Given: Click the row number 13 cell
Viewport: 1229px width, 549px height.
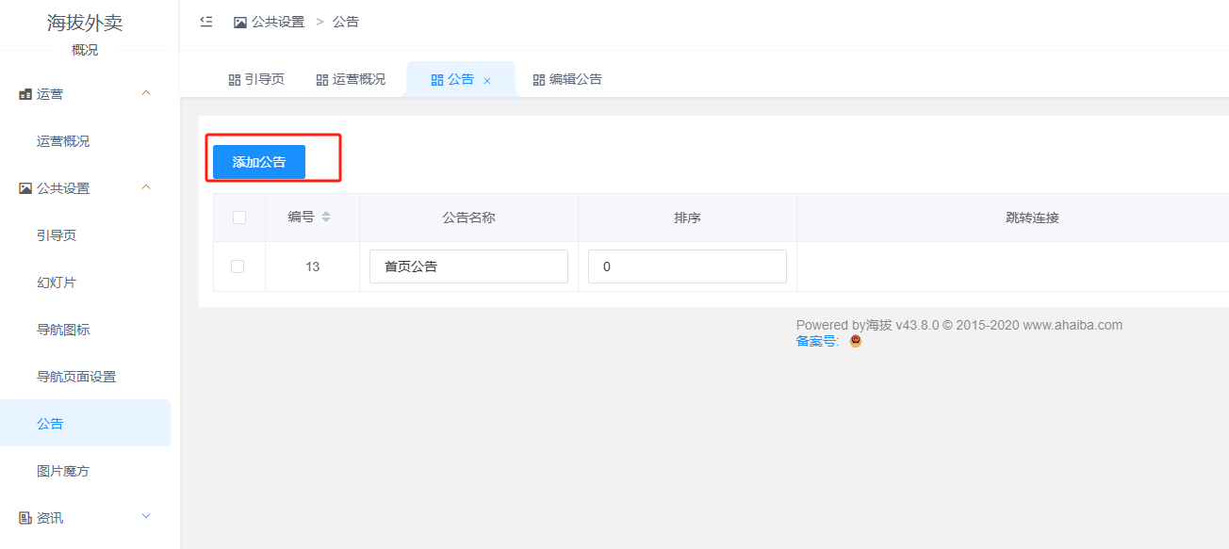Looking at the screenshot, I should click(313, 266).
